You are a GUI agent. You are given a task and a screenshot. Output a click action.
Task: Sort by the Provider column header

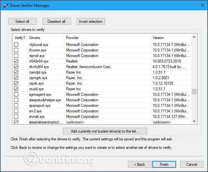coord(107,38)
